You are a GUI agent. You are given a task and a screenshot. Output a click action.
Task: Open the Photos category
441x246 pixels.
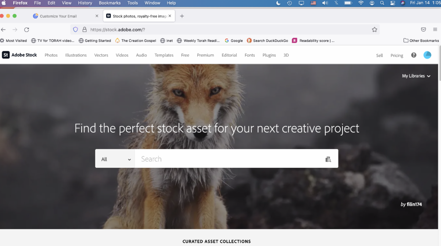pos(51,55)
